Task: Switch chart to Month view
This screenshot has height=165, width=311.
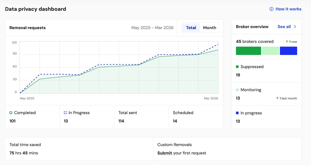Action: point(210,28)
